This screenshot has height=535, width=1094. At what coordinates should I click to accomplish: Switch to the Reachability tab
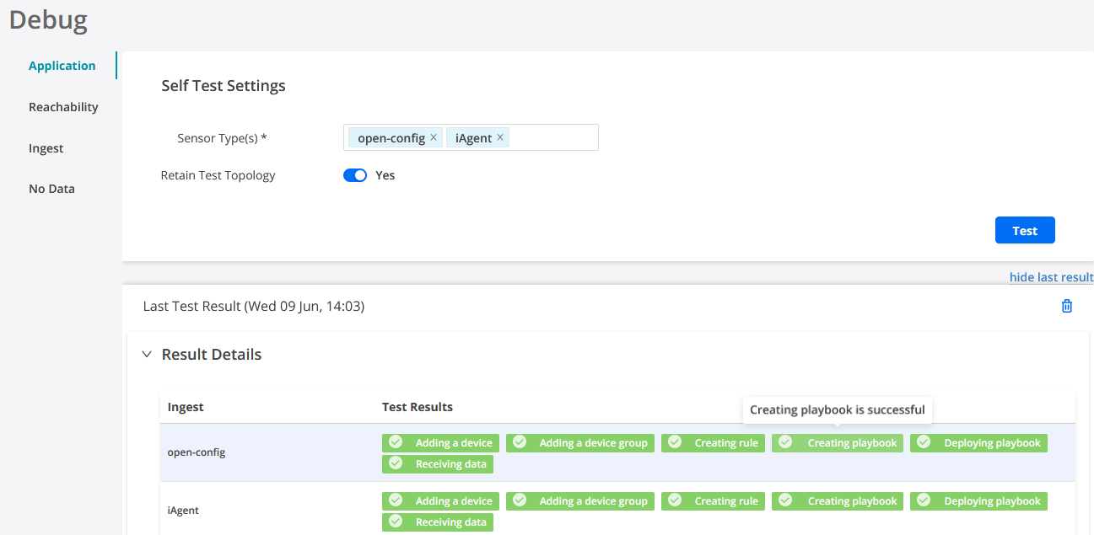pyautogui.click(x=63, y=107)
